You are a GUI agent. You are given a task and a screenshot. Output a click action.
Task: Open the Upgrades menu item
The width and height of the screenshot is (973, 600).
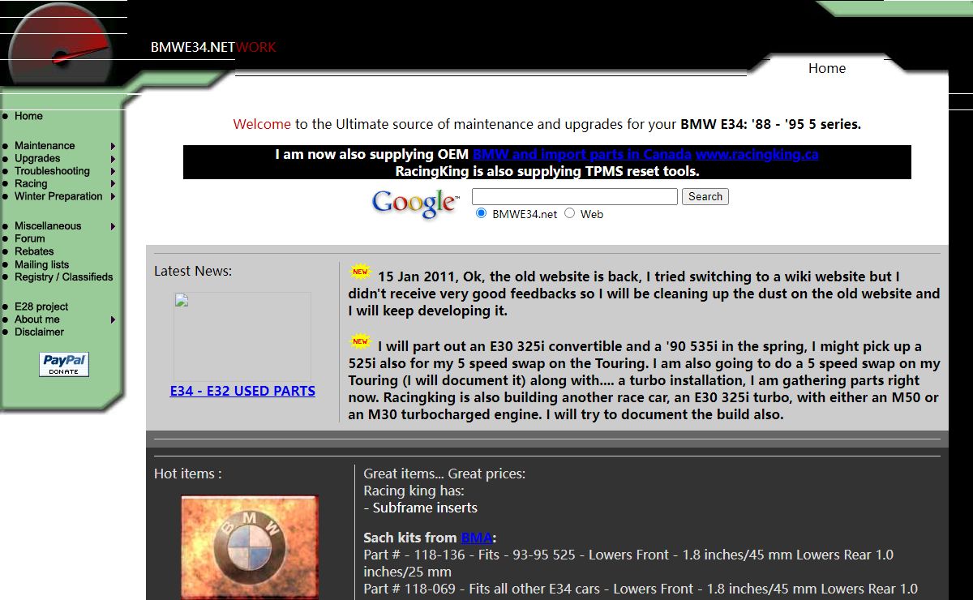click(37, 159)
